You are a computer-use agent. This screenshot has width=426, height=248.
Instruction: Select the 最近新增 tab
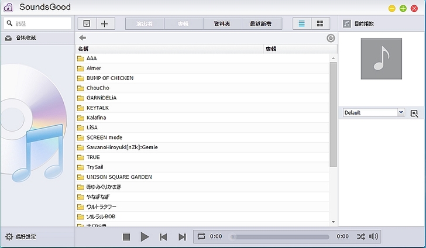[262, 23]
